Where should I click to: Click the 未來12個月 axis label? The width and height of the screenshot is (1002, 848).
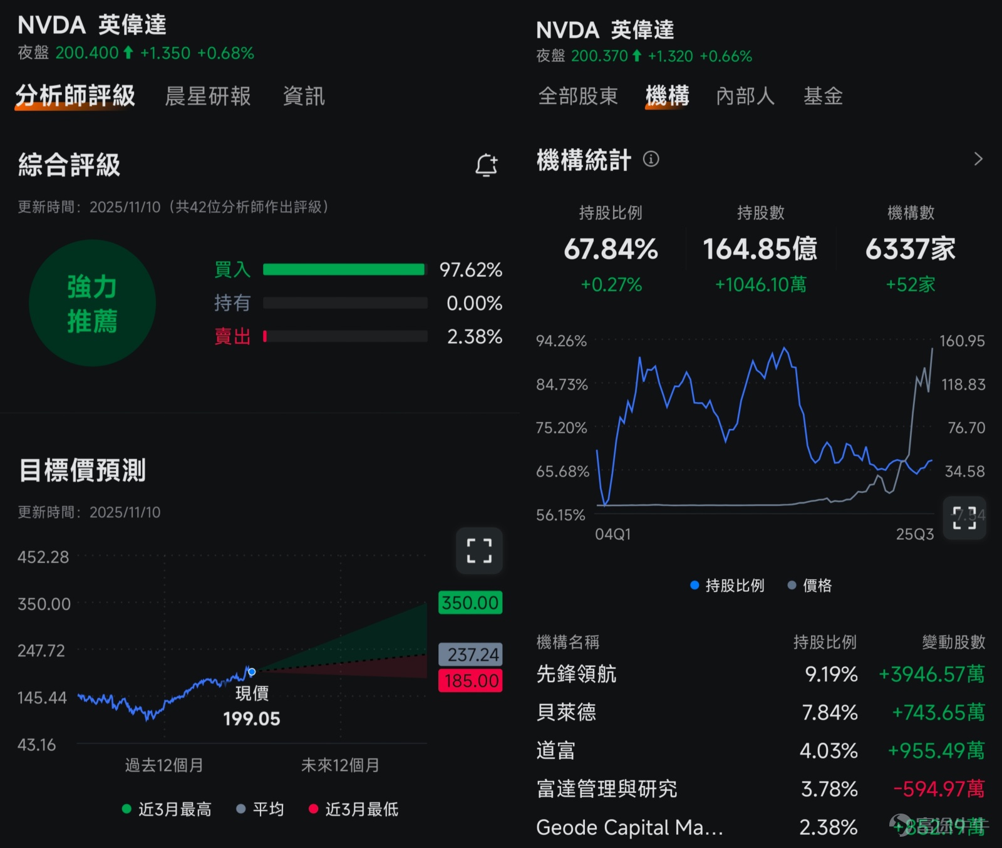pos(341,765)
